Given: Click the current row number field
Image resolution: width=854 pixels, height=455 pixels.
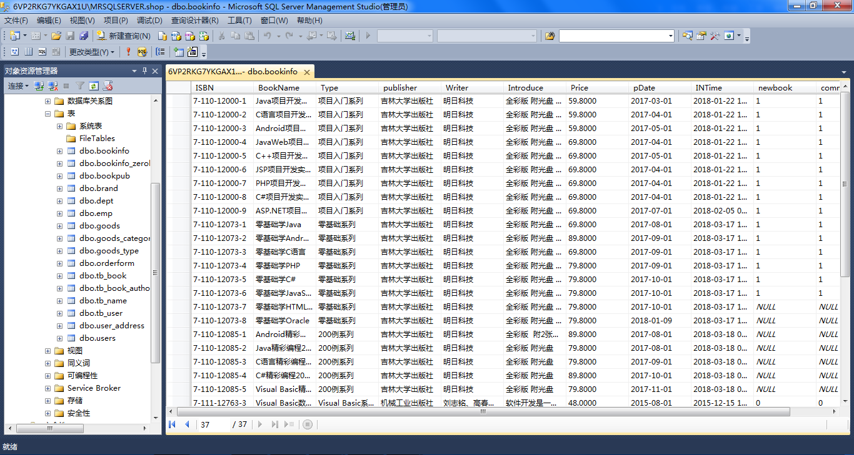Looking at the screenshot, I should (214, 424).
